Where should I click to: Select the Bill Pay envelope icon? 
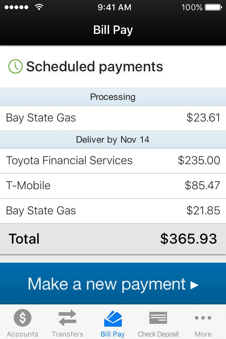click(x=113, y=318)
